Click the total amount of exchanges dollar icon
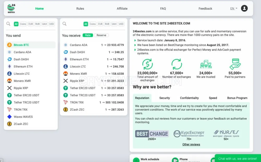The height and width of the screenshot is (162, 261). tap(147, 64)
